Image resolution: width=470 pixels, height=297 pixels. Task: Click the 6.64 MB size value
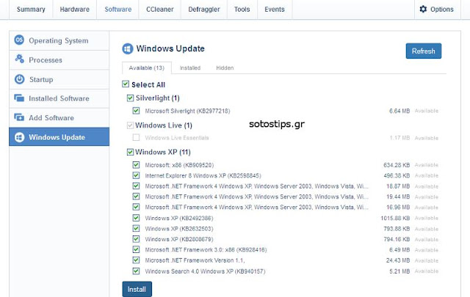399,111
